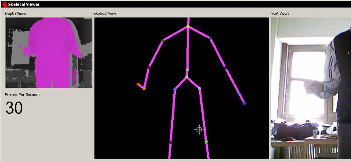Click the dark purple knee joint
The width and height of the screenshot is (351, 162).
click(x=170, y=142)
